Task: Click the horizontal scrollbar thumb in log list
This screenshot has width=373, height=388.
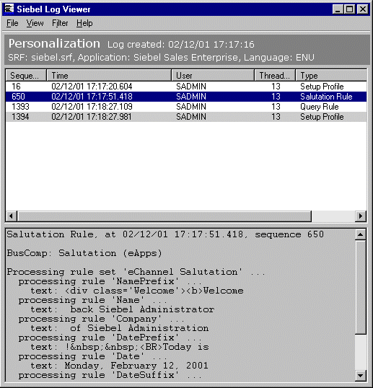Action: (x=164, y=216)
